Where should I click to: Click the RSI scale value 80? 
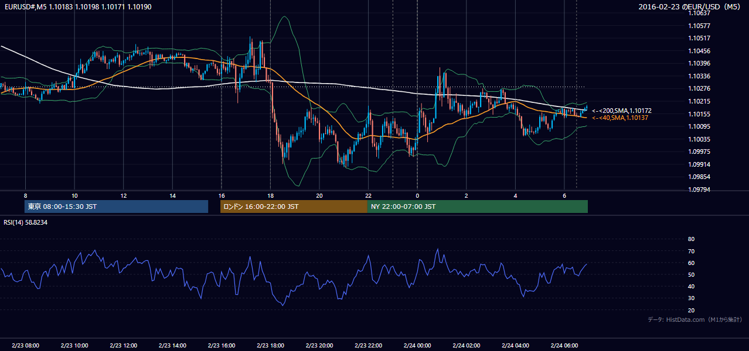pyautogui.click(x=691, y=239)
